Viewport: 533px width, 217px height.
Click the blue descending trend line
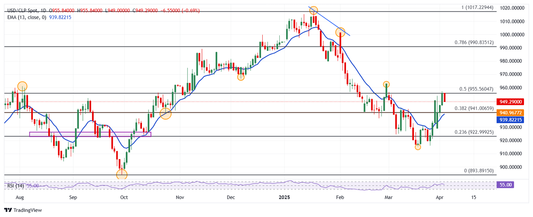click(x=330, y=21)
